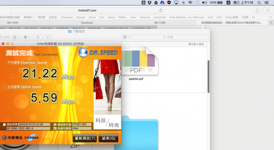Open the AirPlay display menu
The width and height of the screenshot is (274, 150).
coord(176,2)
